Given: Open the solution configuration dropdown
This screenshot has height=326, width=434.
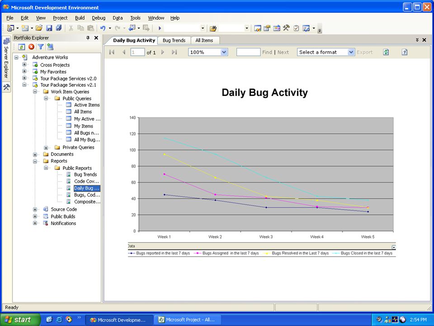Looking at the screenshot, I should pos(203,28).
